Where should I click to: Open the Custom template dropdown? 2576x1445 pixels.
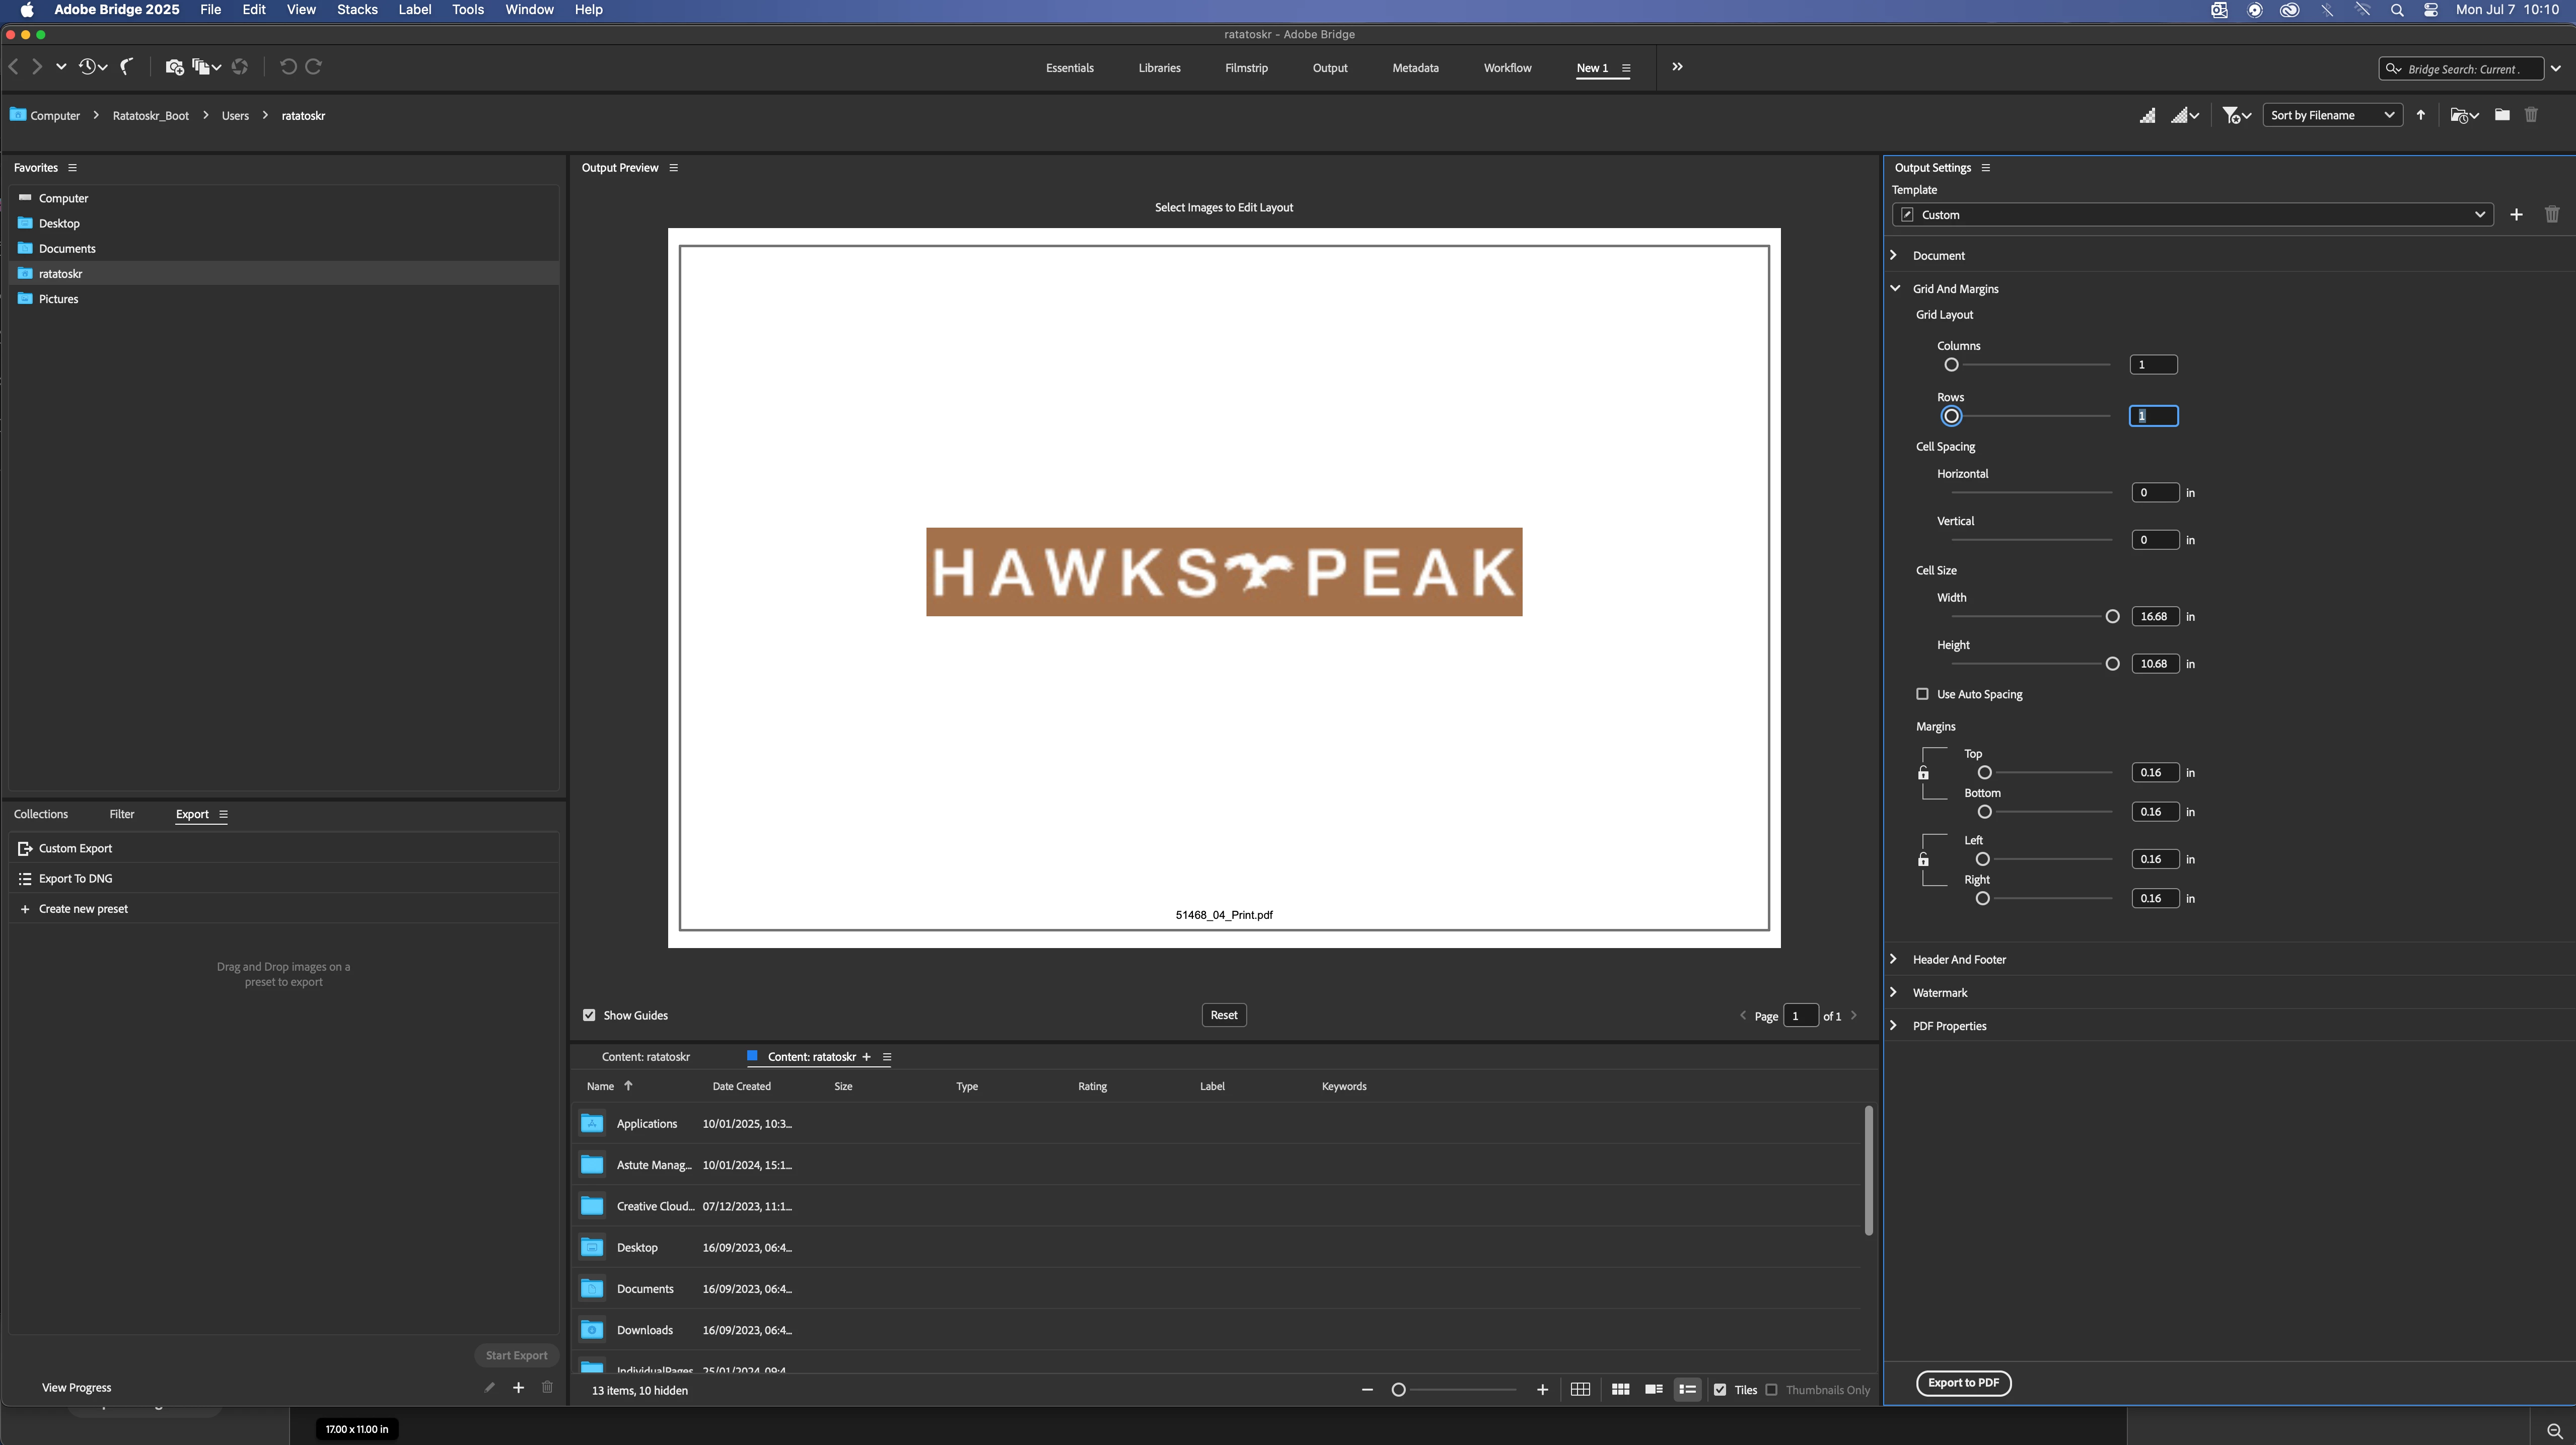[2192, 215]
